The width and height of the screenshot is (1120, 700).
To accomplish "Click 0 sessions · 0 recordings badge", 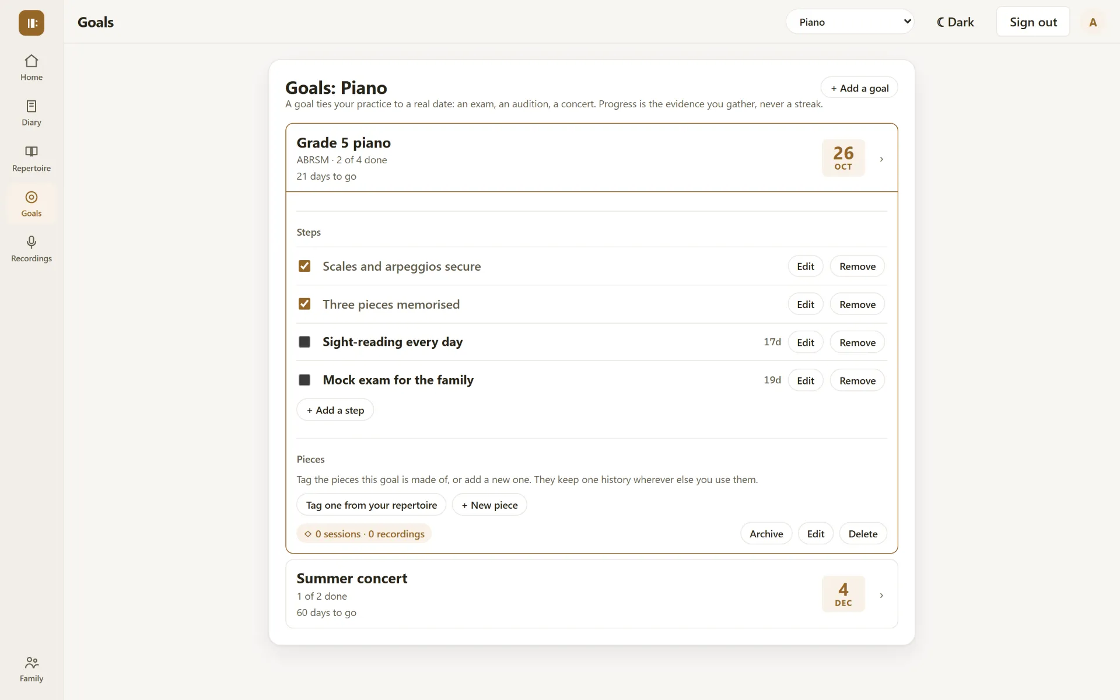I will [364, 534].
